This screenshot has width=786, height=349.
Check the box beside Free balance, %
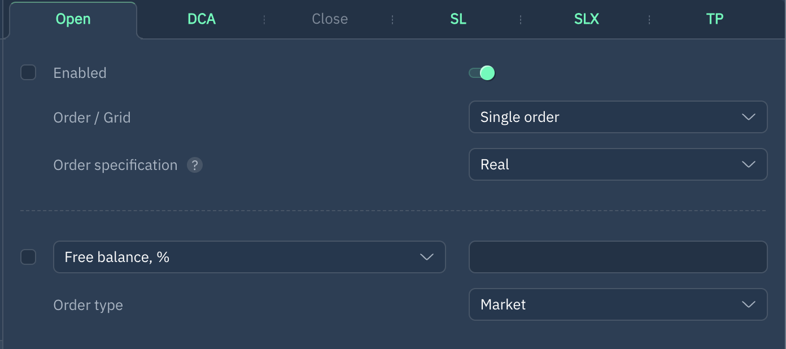point(28,258)
